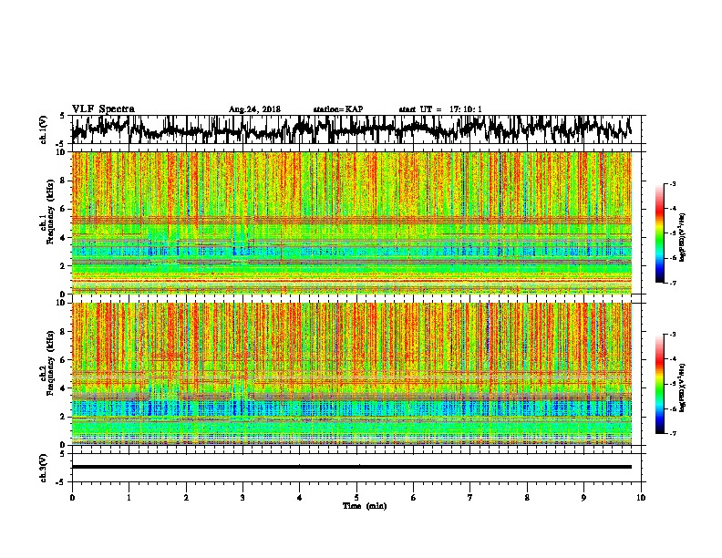Click the ch.1 frequency axis "6" tick label
The width and height of the screenshot is (722, 558).
coord(64,209)
